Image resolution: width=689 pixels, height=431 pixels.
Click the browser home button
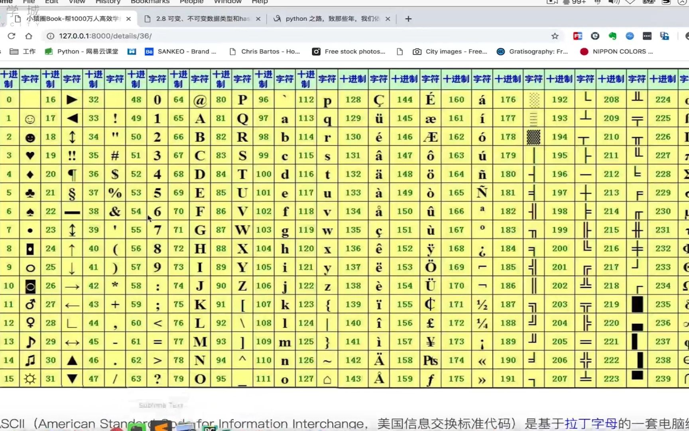click(29, 36)
